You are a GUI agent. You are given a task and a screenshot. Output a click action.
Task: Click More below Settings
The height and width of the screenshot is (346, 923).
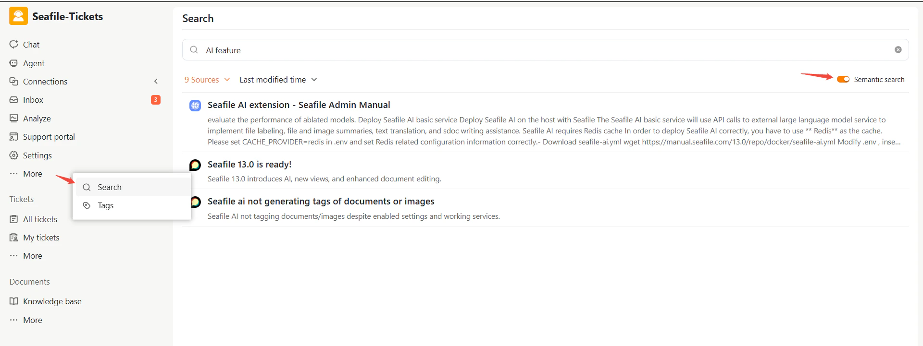(33, 174)
